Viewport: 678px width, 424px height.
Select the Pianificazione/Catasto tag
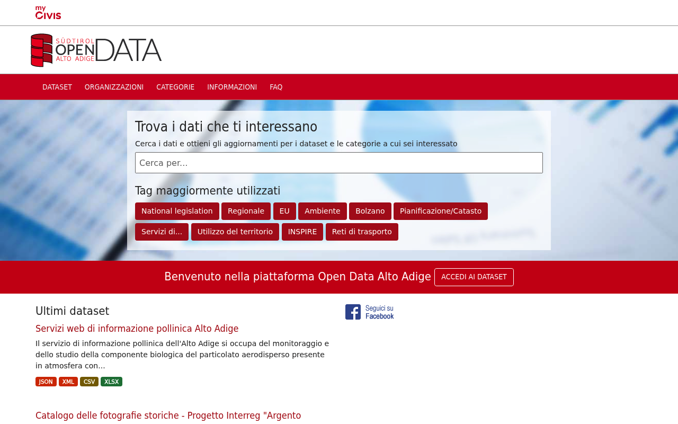[440, 211]
